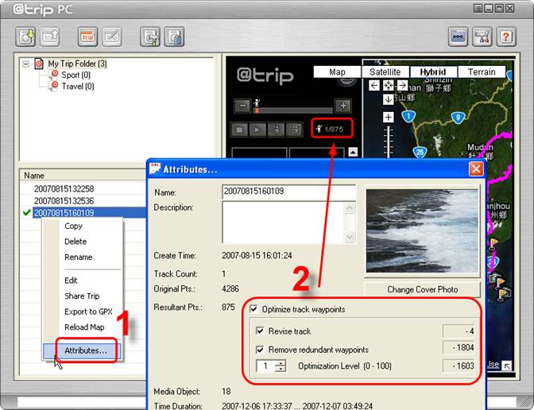Close the Attributes dialog
The image size is (534, 410).
(476, 169)
